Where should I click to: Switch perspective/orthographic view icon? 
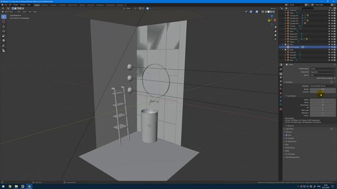[x=275, y=39]
